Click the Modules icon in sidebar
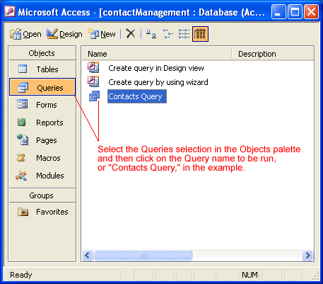Screen dimensions: 323x284 point(21,176)
